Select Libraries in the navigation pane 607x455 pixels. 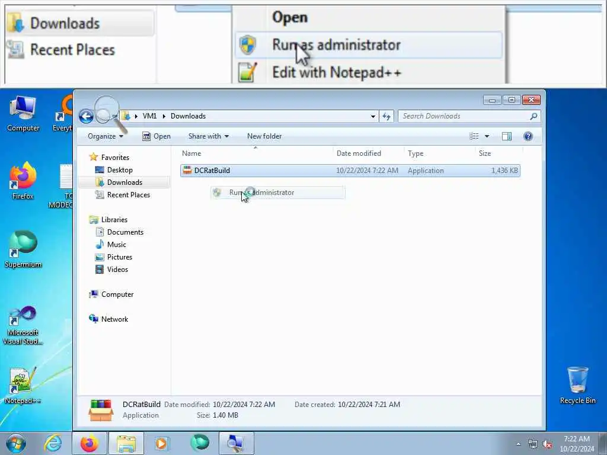(114, 220)
